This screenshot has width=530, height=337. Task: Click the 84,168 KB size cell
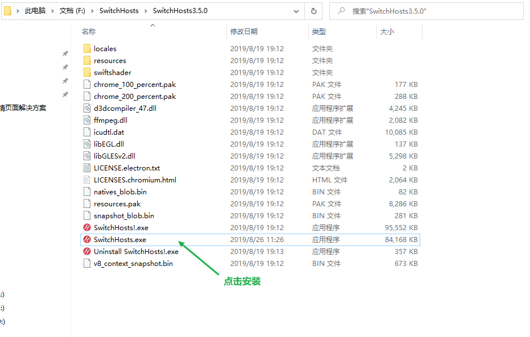401,239
